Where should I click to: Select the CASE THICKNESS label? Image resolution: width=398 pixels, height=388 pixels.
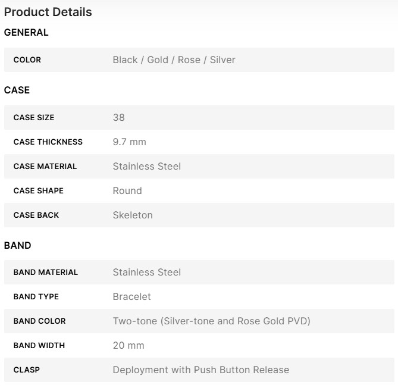click(48, 142)
